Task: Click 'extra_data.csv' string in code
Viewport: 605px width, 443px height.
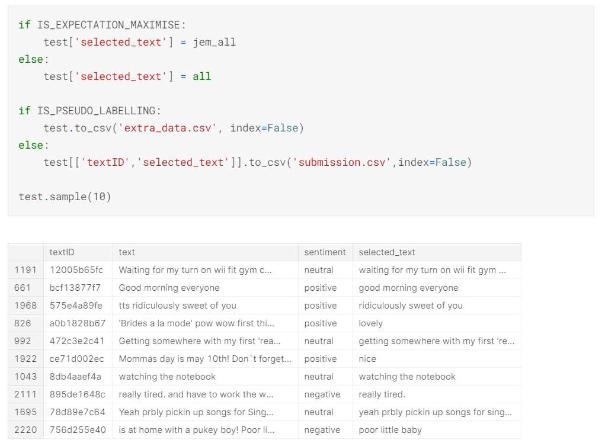Action: pos(168,128)
